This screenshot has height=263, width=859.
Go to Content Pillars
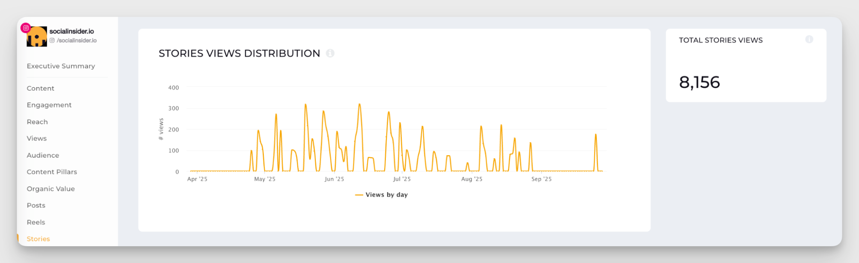pos(52,172)
